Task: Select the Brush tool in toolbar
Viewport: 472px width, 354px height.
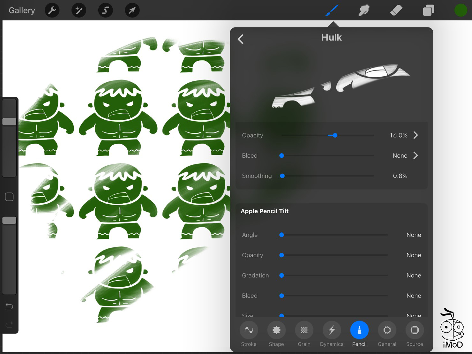Action: click(x=332, y=11)
